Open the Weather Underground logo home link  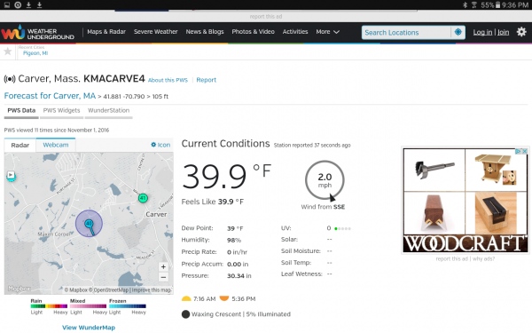pos(37,33)
